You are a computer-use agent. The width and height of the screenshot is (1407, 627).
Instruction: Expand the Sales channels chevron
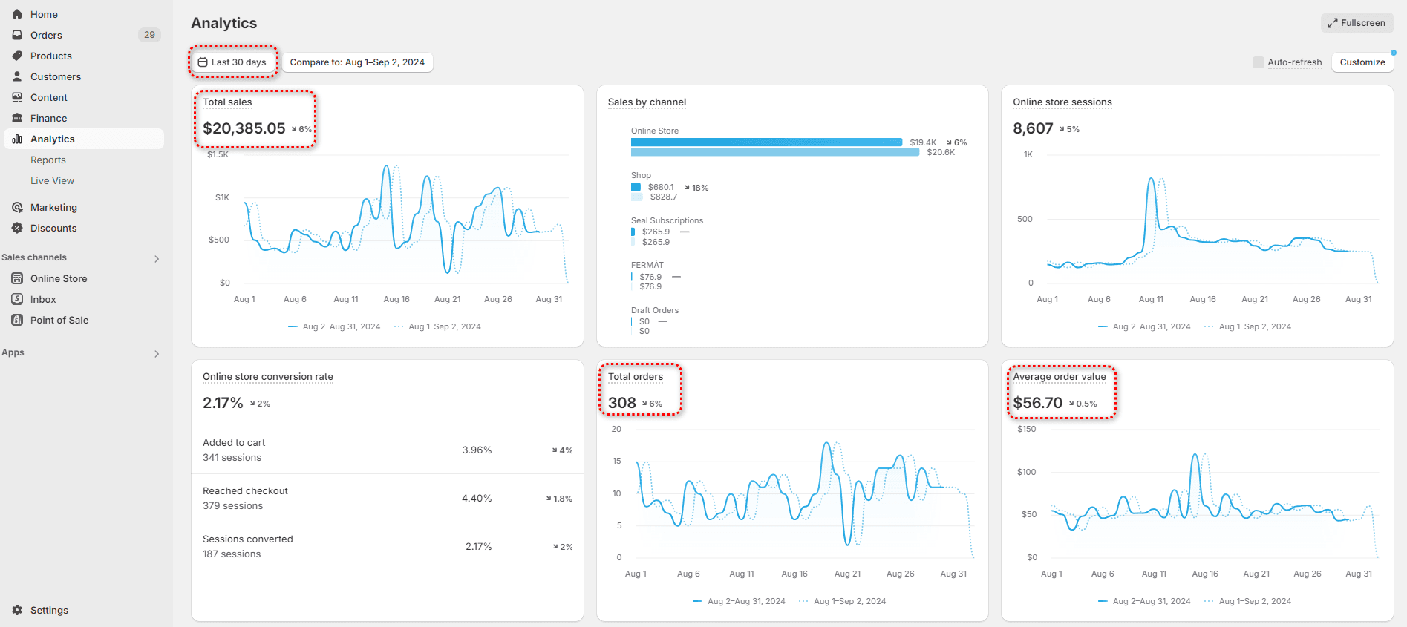pyautogui.click(x=157, y=258)
